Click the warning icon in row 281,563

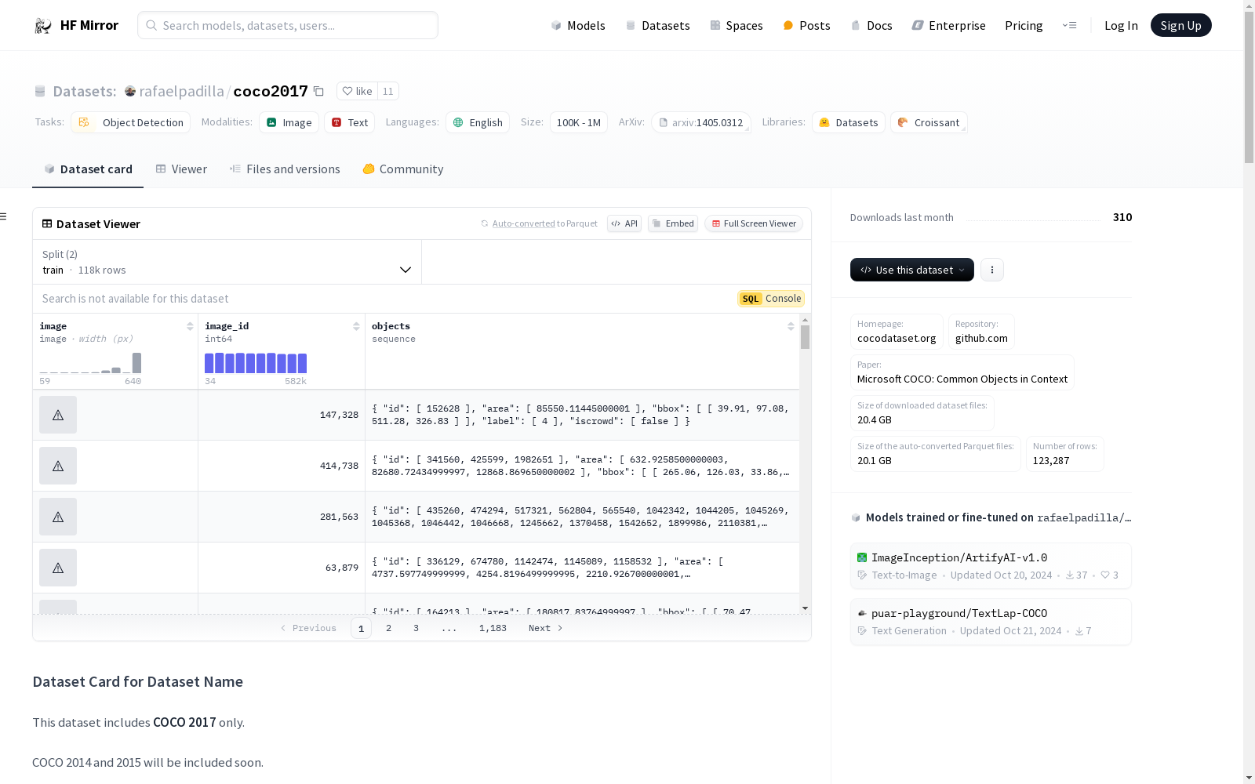[58, 517]
